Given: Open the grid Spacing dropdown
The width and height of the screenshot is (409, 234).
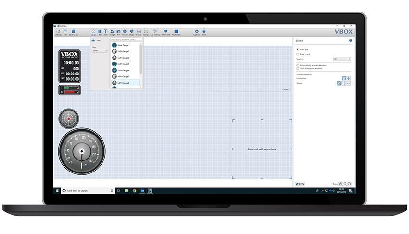Looking at the screenshot, I should point(342,59).
